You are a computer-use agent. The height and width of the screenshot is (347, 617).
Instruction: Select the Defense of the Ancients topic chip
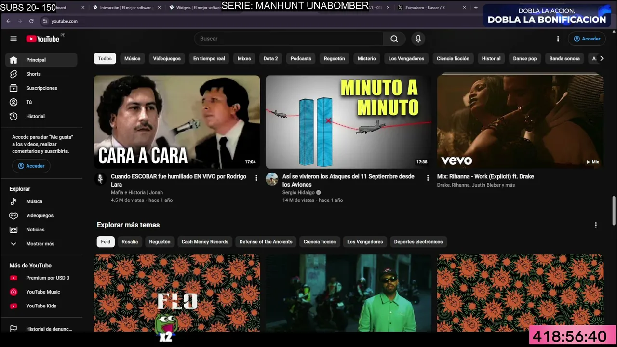pyautogui.click(x=266, y=242)
